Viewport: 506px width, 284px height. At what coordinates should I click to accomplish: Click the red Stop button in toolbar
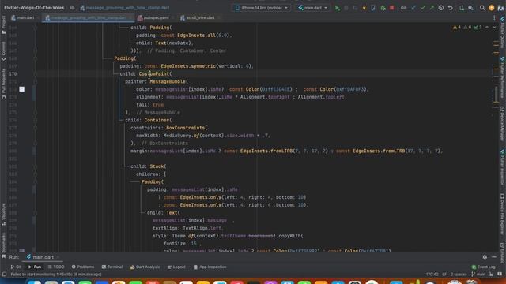click(392, 8)
